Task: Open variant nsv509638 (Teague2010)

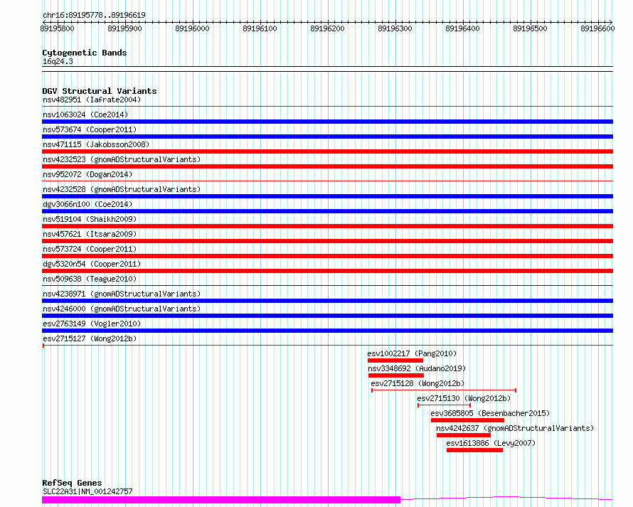Action: (90, 279)
